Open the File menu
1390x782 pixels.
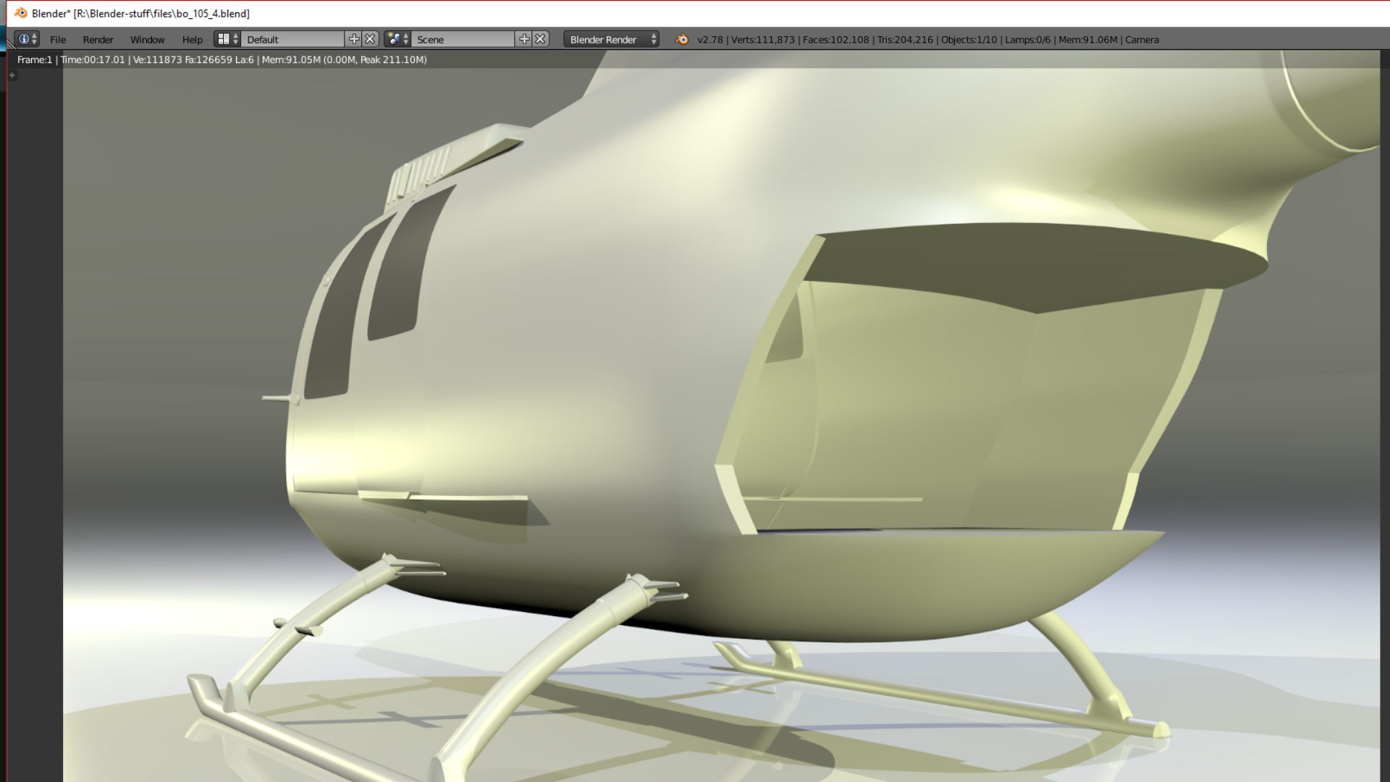pos(58,39)
